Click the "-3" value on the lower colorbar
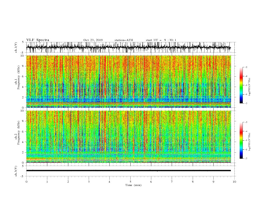The width and height of the screenshot is (264, 204). (246, 122)
